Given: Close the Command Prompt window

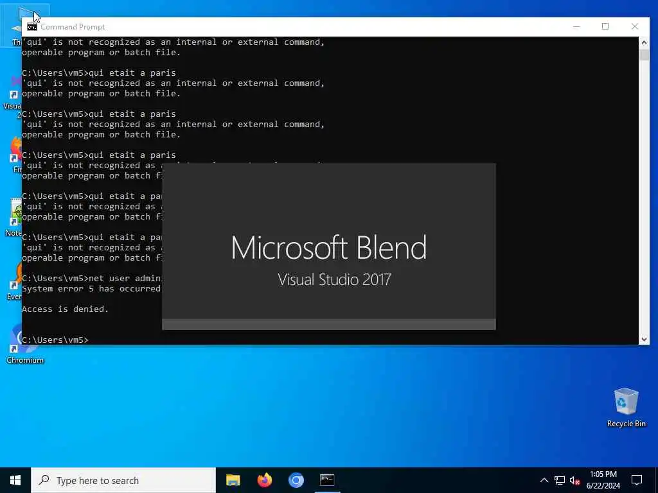Looking at the screenshot, I should [x=635, y=26].
